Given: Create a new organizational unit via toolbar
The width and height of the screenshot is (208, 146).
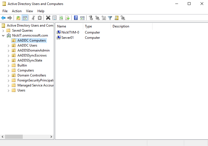Looking at the screenshot, I should pos(104,18).
